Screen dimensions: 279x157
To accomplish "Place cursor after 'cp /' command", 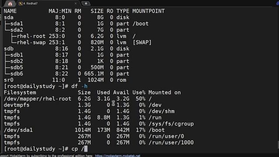I will [86, 149].
